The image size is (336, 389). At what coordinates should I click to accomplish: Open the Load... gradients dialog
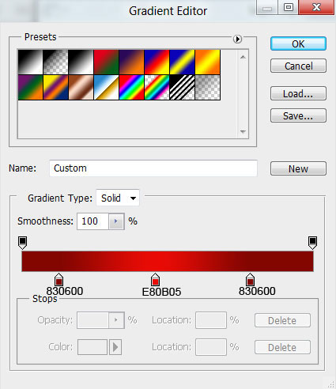298,93
